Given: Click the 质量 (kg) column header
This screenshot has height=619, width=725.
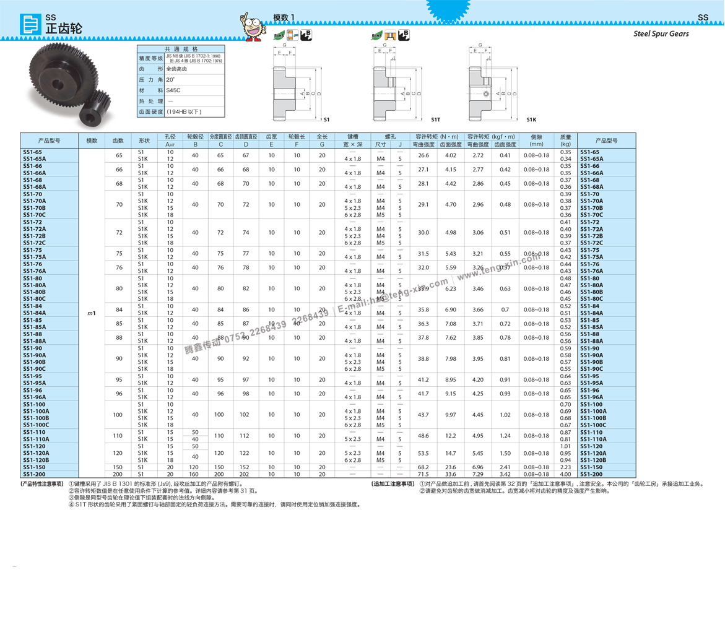Looking at the screenshot, I should pos(565,141).
